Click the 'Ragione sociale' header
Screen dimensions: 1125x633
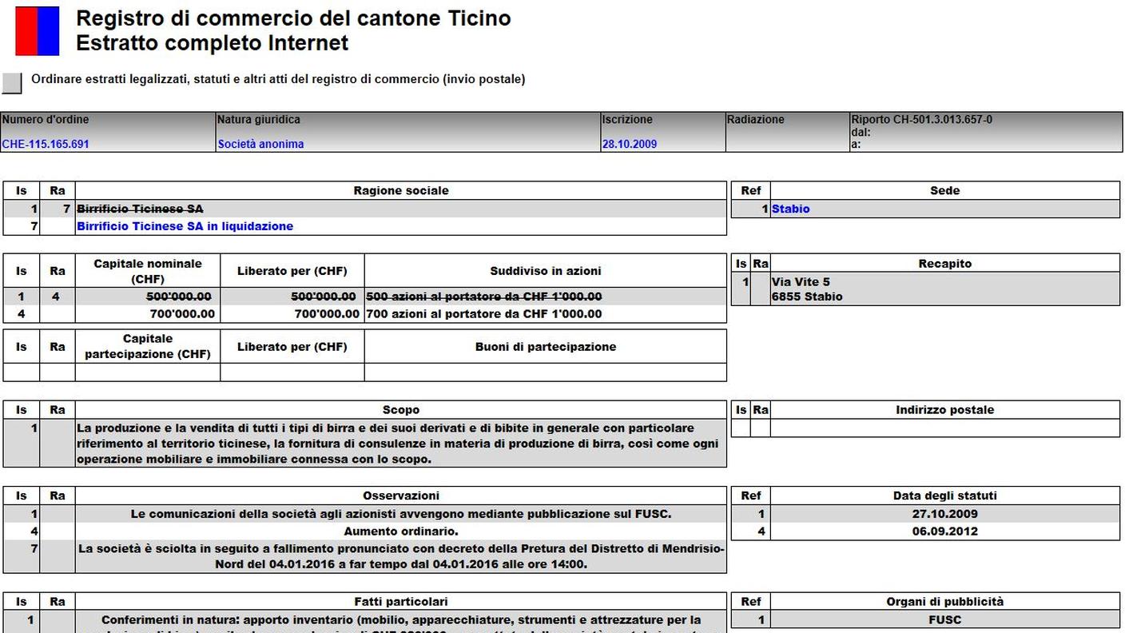(401, 191)
